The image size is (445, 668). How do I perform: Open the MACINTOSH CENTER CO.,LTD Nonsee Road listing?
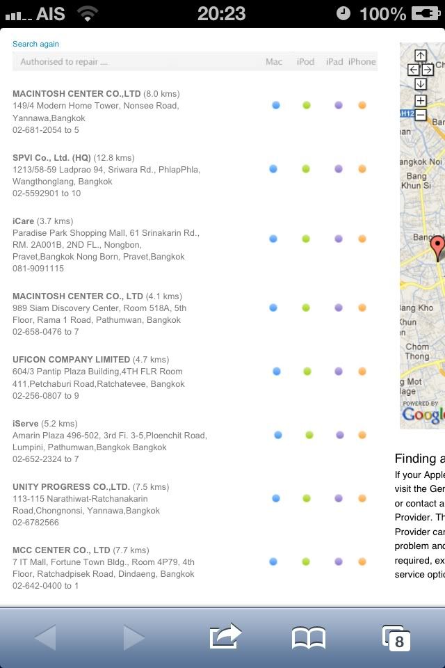click(x=76, y=93)
